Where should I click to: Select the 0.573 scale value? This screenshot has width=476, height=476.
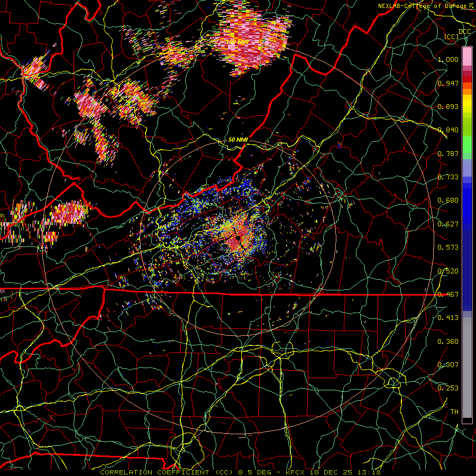[448, 248]
